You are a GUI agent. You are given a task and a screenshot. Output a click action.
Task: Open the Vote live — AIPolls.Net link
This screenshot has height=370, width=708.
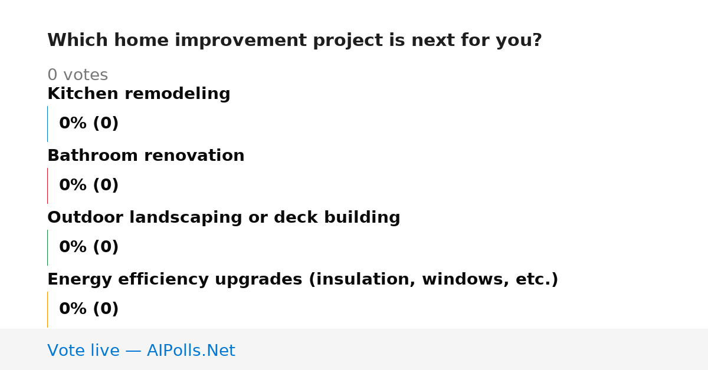(141, 351)
